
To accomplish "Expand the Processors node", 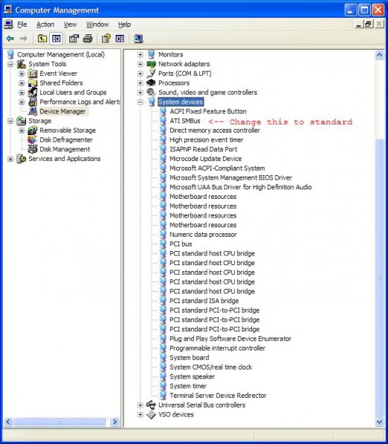I will pyautogui.click(x=140, y=83).
